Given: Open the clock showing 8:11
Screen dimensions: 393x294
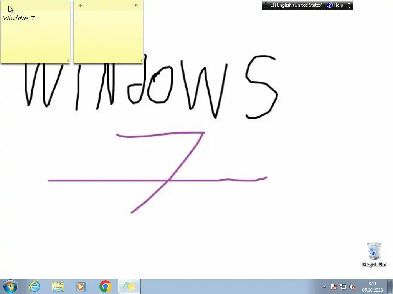Looking at the screenshot, I should [372, 287].
